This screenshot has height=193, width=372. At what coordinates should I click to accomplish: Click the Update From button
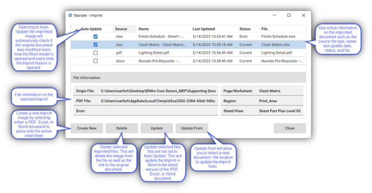point(192,128)
